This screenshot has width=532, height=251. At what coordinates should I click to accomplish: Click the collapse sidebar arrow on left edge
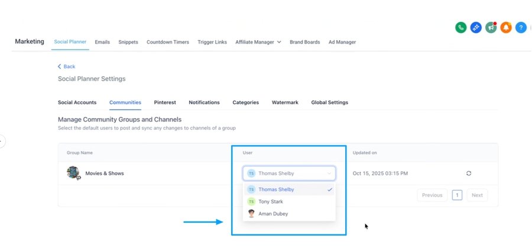tap(2, 141)
